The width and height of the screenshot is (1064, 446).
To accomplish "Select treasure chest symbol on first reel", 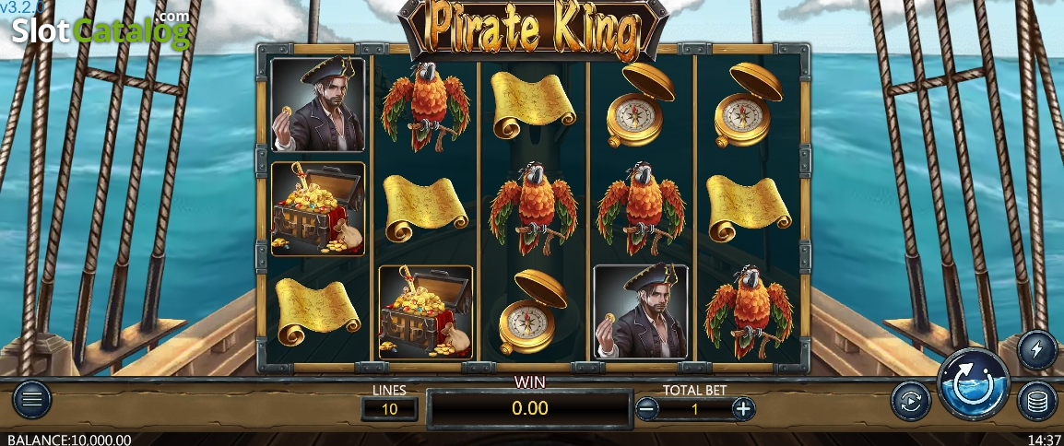I will pos(317,209).
